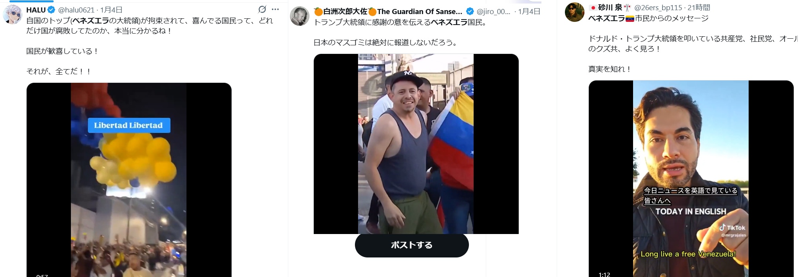Open the @halu0621 handle link

coord(76,10)
